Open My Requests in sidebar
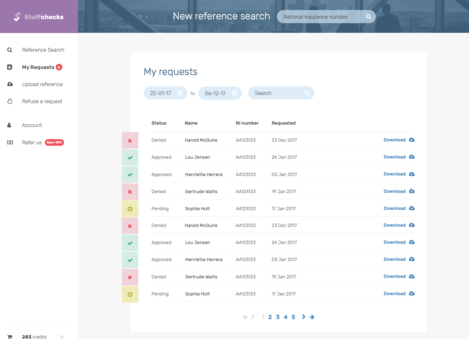Image resolution: width=469 pixels, height=339 pixels. click(38, 67)
